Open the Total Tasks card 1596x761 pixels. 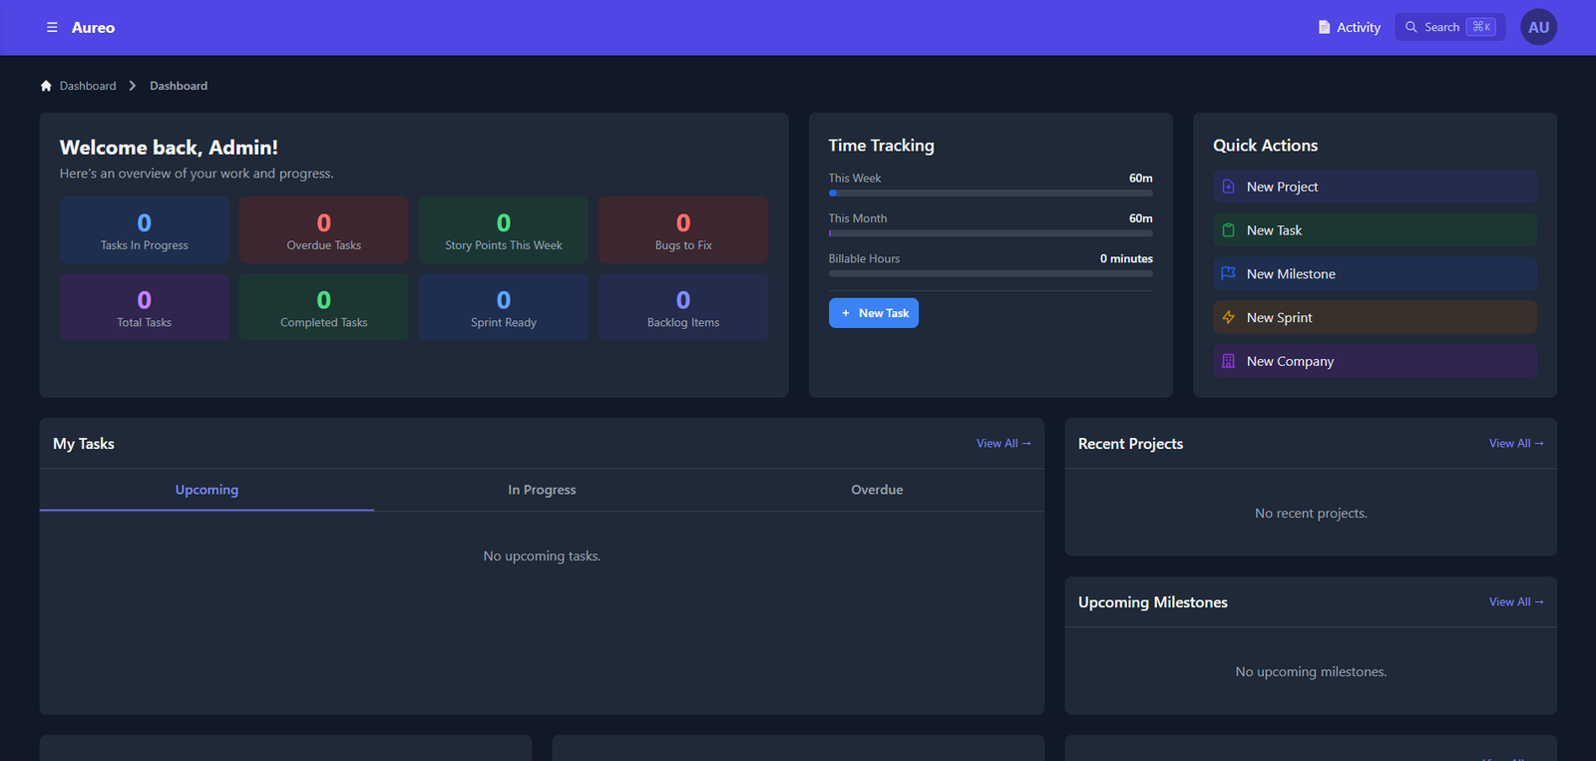click(x=145, y=307)
